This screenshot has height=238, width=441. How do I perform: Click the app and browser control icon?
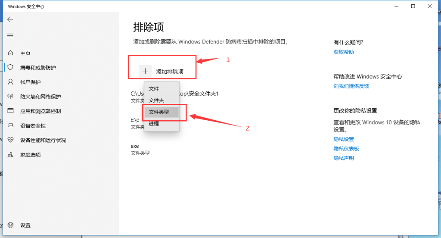click(11, 111)
